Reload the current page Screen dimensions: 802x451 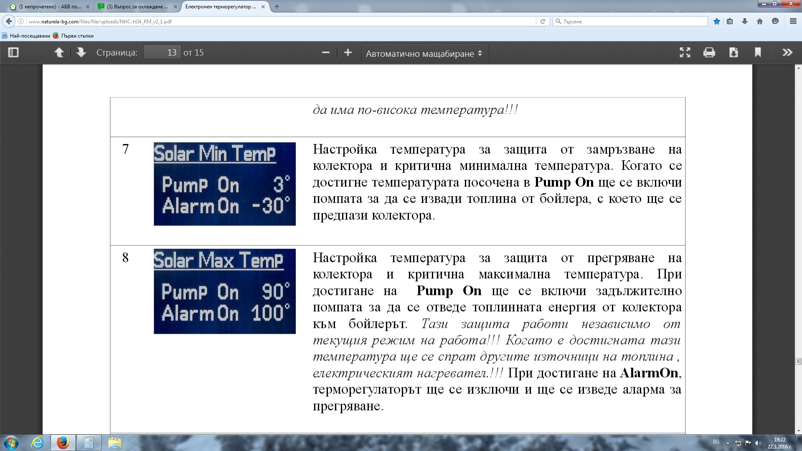click(x=543, y=21)
